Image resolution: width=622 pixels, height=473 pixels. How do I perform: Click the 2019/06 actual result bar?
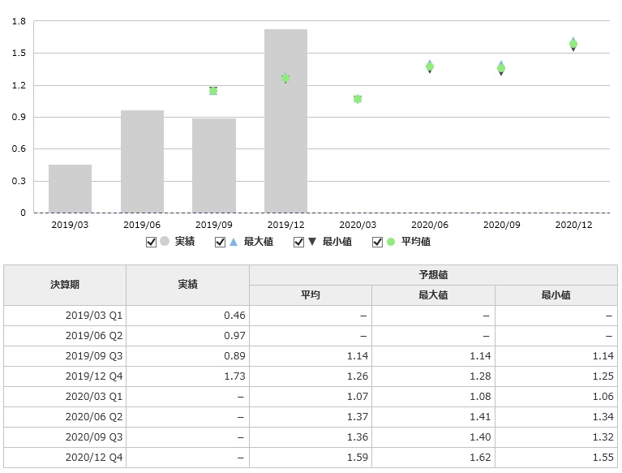pos(143,161)
